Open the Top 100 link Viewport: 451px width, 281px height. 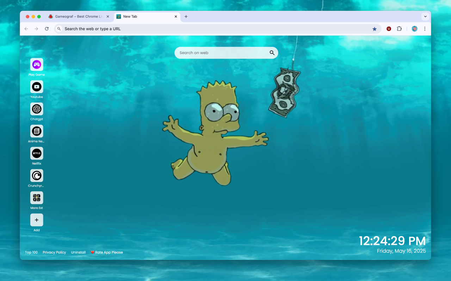click(x=31, y=252)
